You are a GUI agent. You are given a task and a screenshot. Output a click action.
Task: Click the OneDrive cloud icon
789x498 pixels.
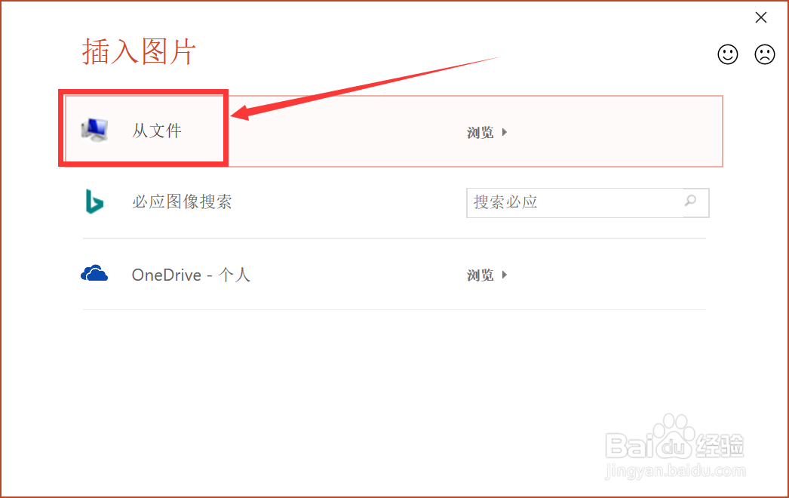[x=94, y=273]
